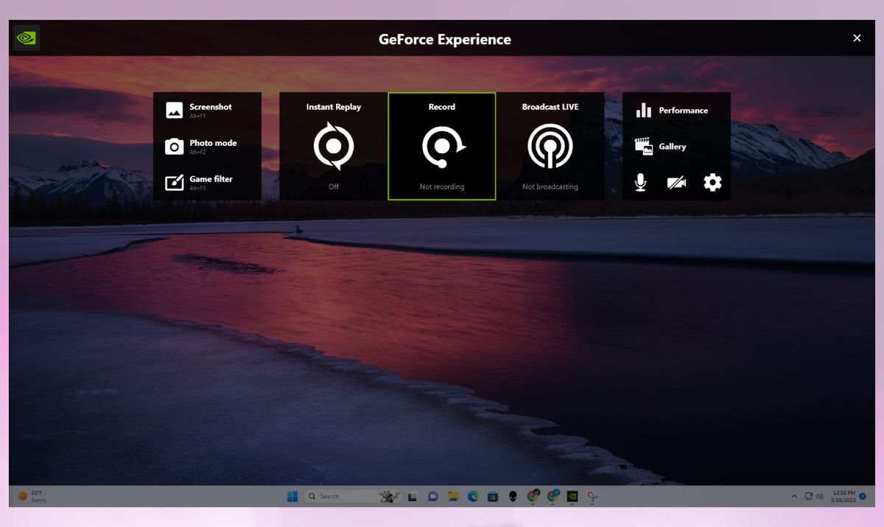Turn on Instant Replay
The width and height of the screenshot is (884, 527).
tap(332, 145)
